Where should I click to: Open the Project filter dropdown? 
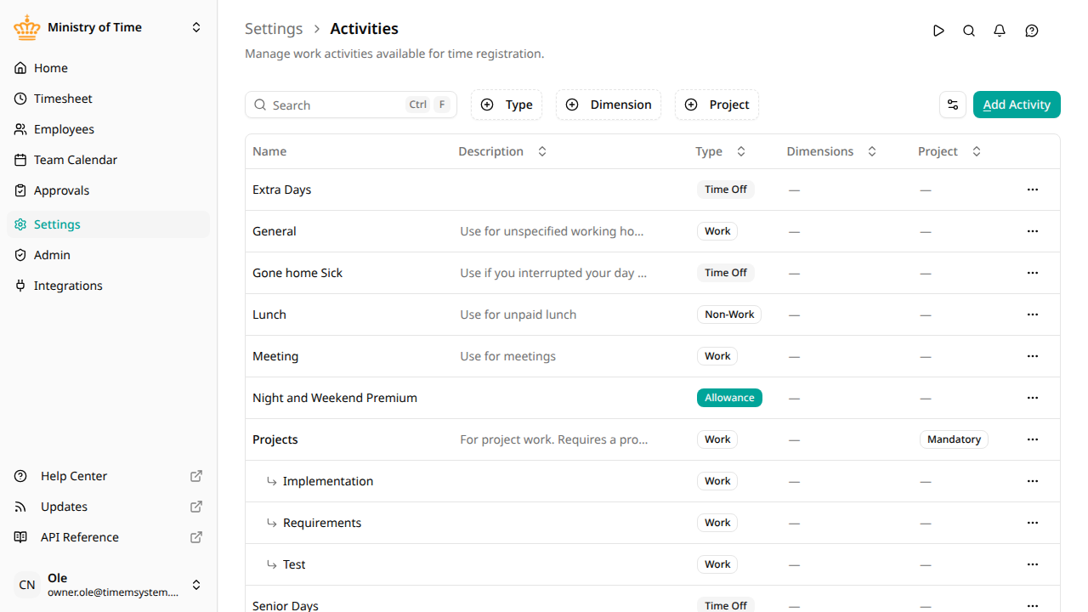click(717, 105)
